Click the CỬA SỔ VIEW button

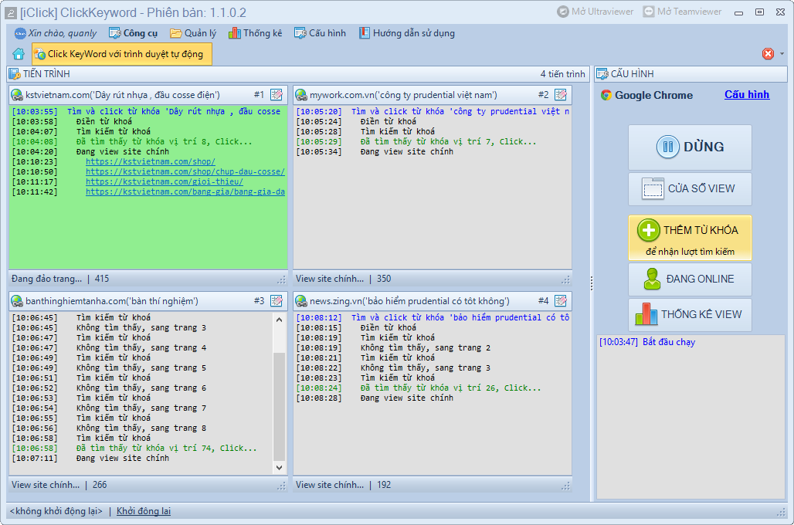click(x=690, y=189)
